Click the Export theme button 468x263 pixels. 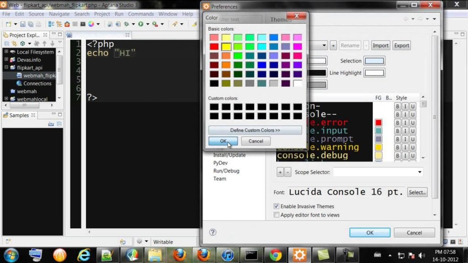401,46
